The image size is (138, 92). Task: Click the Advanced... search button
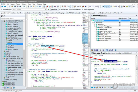click(54, 10)
